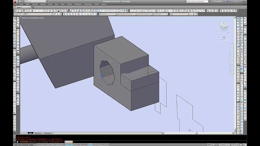Open the Help question mark icon
The height and width of the screenshot is (146, 260).
tap(236, 1)
